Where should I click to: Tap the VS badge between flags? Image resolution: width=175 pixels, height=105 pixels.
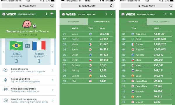(x=27, y=46)
